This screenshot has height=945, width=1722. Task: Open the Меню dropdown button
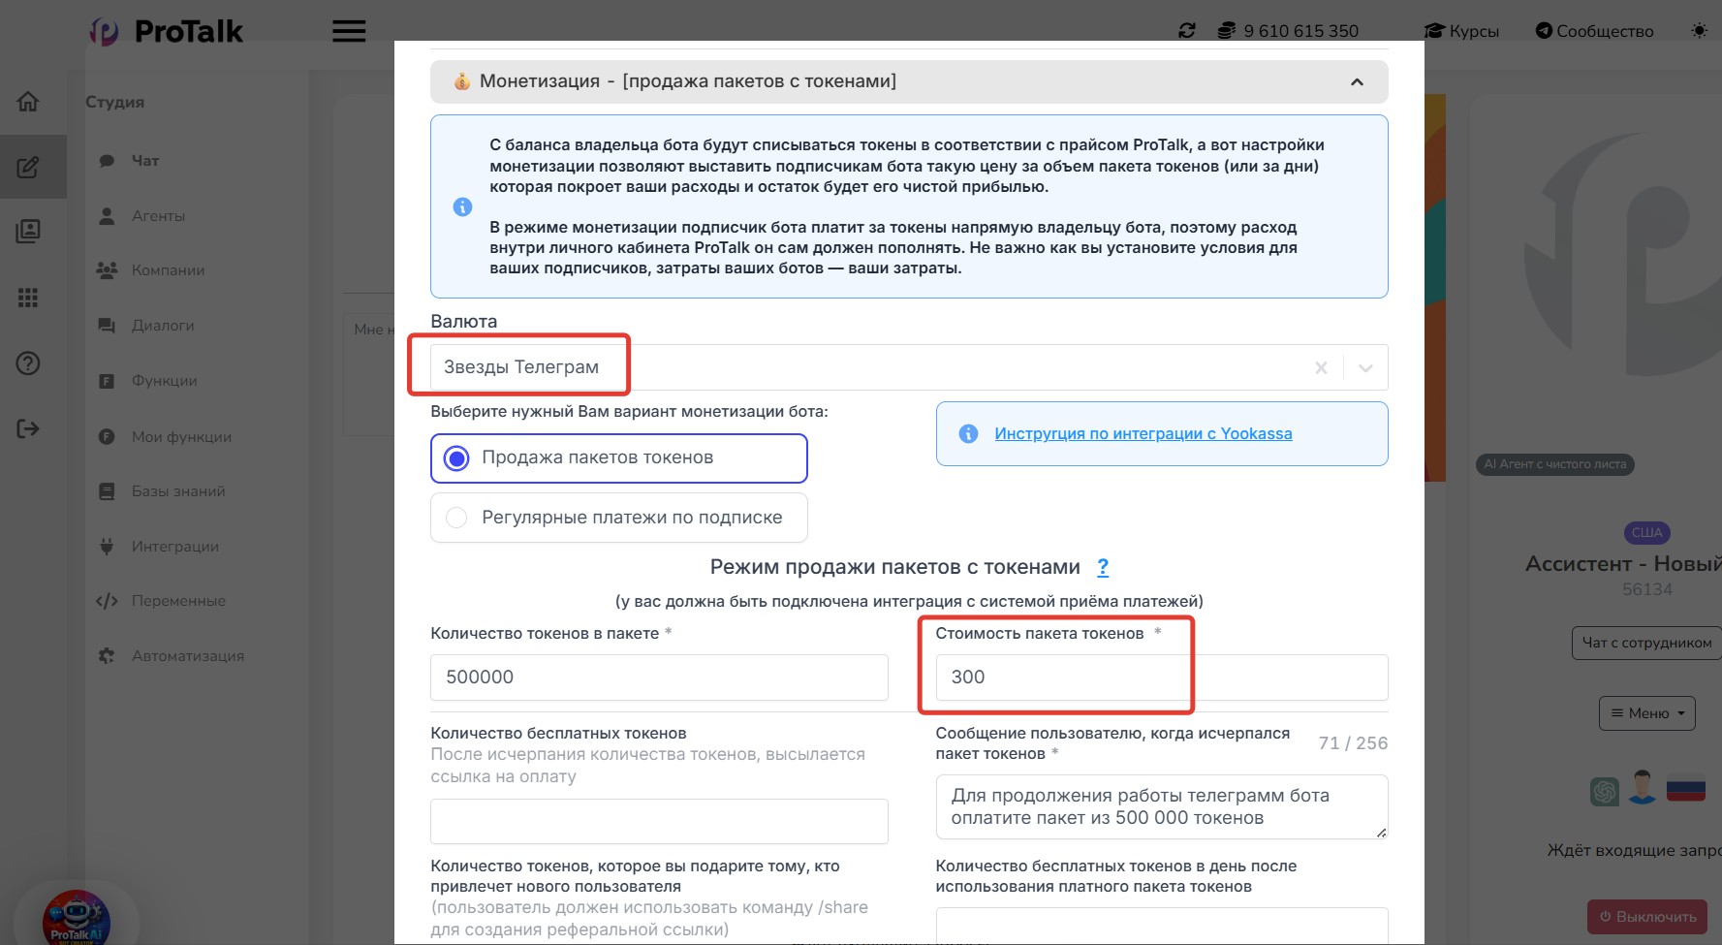pyautogui.click(x=1646, y=713)
